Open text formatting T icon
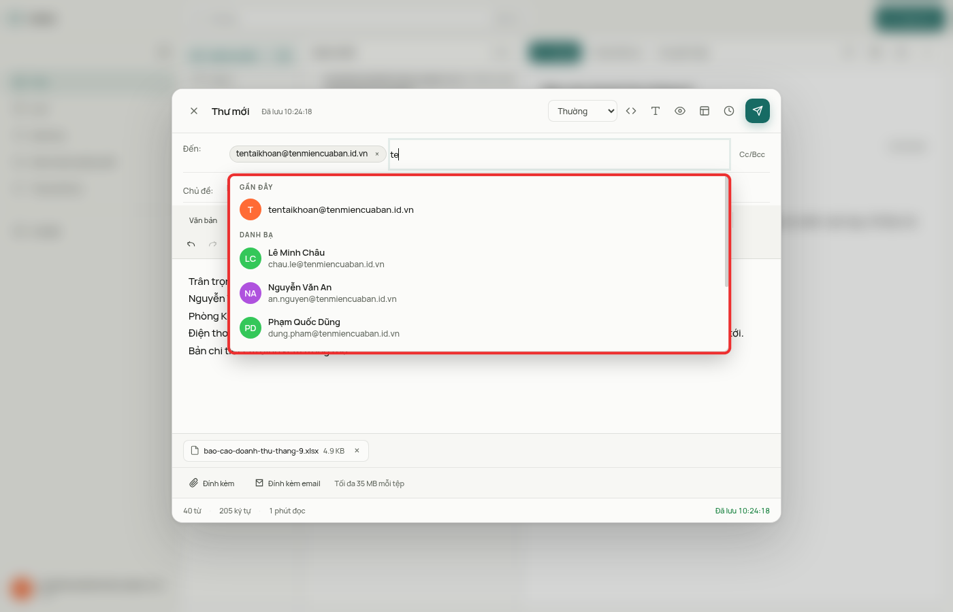The width and height of the screenshot is (953, 612). [x=656, y=111]
